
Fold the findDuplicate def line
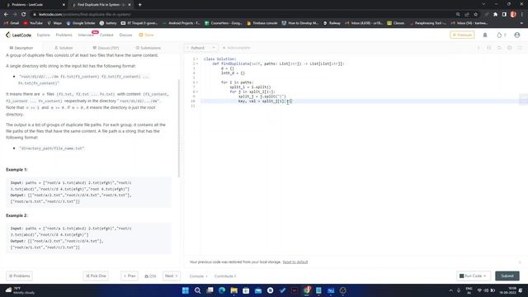click(197, 64)
